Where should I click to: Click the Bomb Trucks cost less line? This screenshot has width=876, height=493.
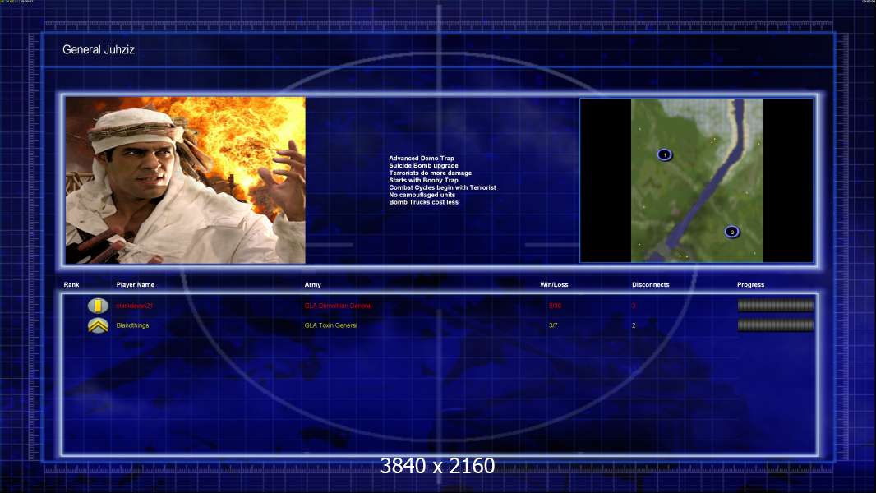(x=423, y=202)
